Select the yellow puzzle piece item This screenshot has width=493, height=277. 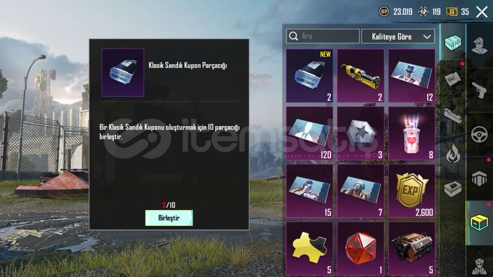click(310, 248)
